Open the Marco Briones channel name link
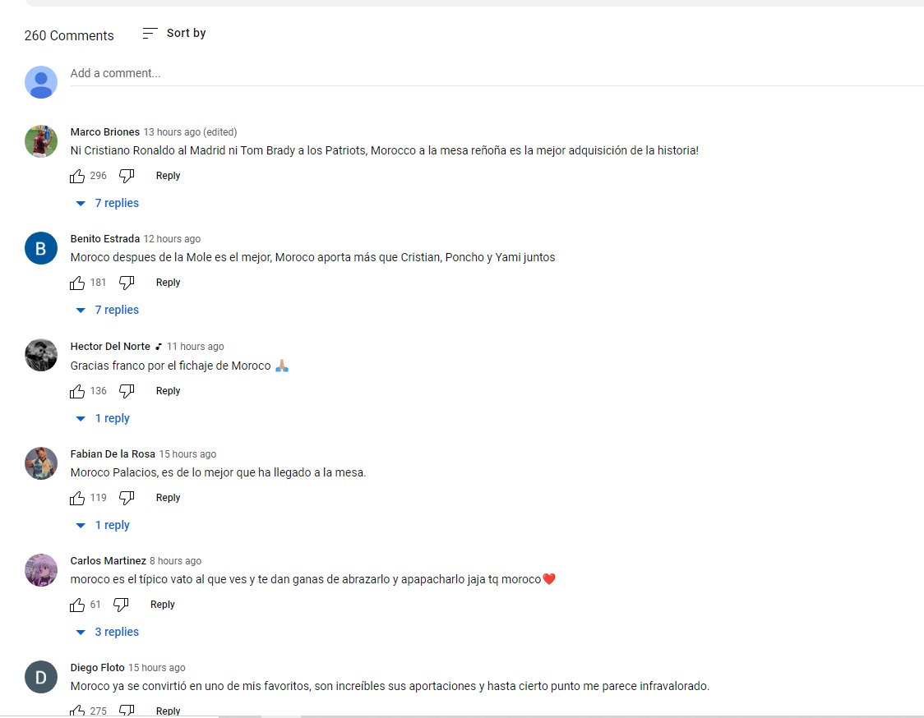Viewport: 924px width, 718px height. click(105, 132)
